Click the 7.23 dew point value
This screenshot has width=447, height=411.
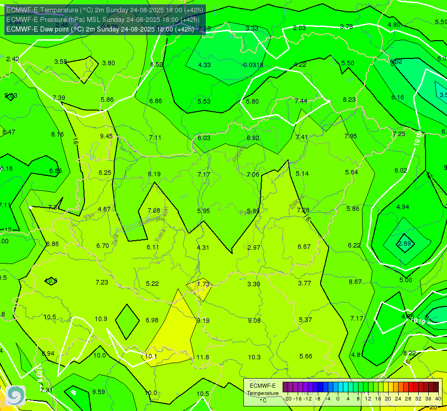coord(102,282)
